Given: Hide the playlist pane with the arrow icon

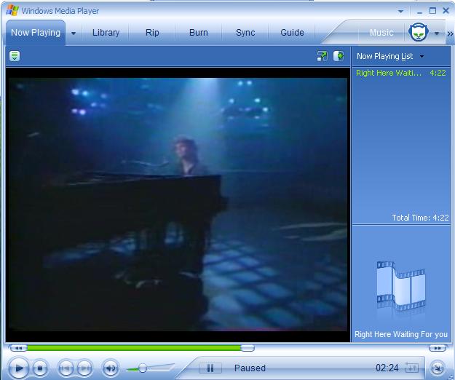Looking at the screenshot, I should [339, 56].
